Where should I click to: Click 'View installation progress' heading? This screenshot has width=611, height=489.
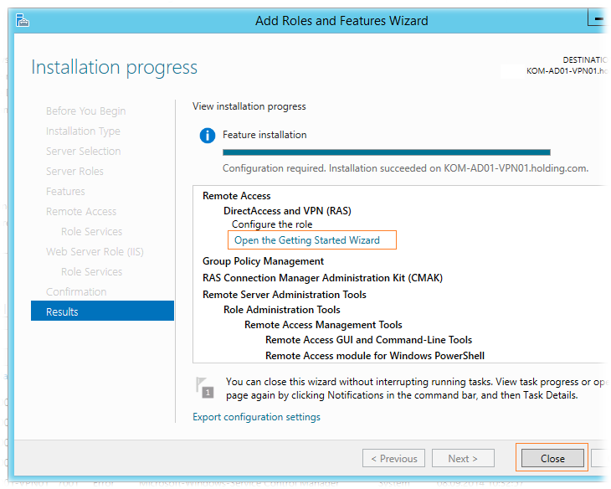[249, 106]
